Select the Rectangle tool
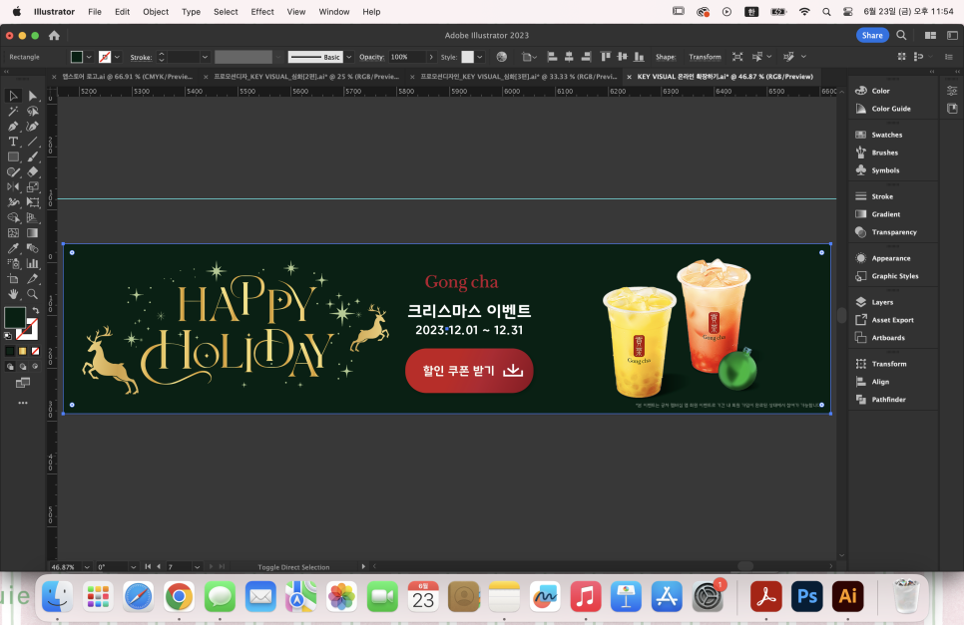 tap(13, 156)
